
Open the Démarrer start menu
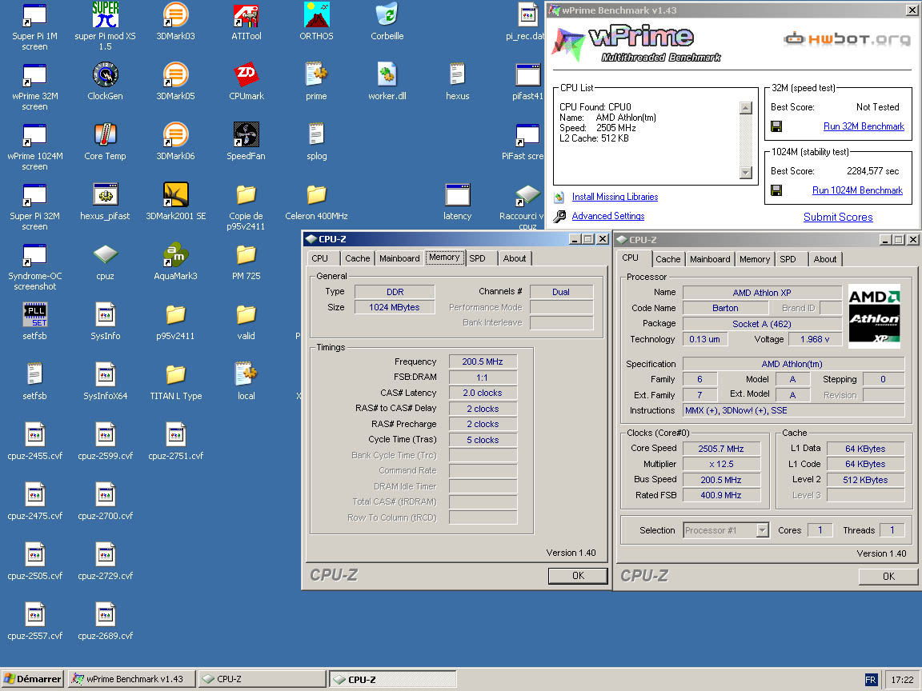32,679
